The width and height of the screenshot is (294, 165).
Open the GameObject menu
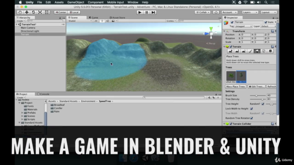tap(75, 2)
